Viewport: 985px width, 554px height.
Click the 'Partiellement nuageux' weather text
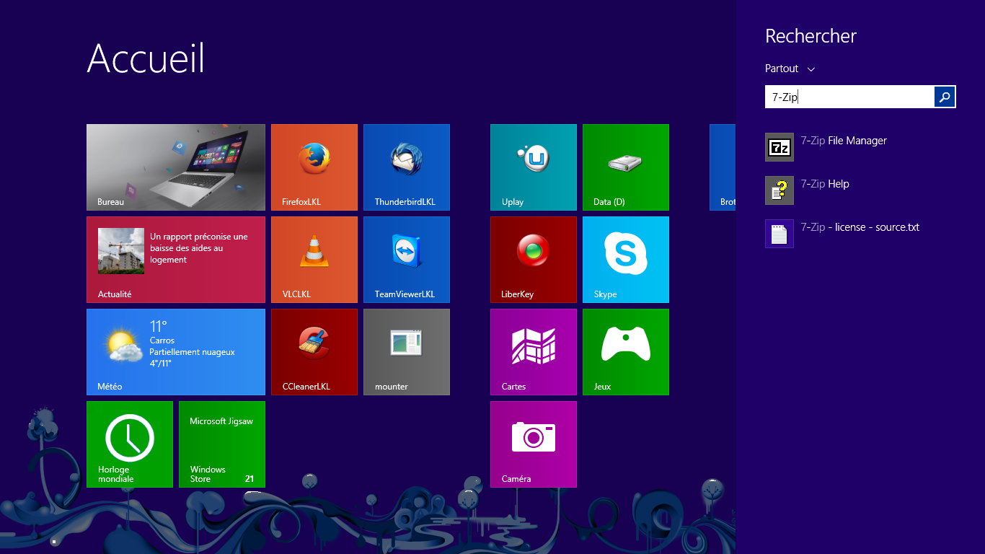tap(192, 352)
